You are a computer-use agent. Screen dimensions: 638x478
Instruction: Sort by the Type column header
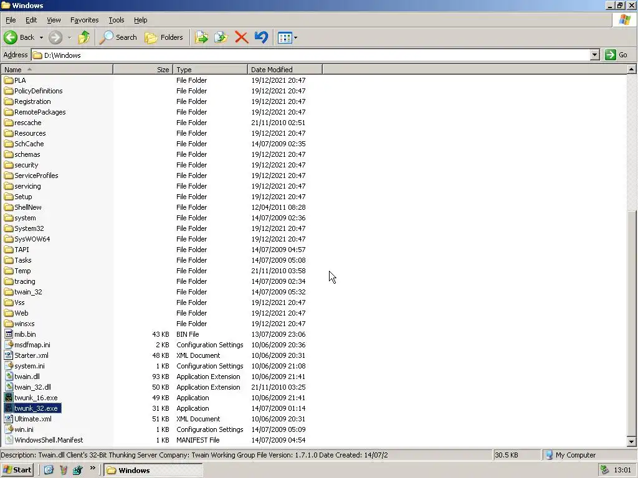211,70
